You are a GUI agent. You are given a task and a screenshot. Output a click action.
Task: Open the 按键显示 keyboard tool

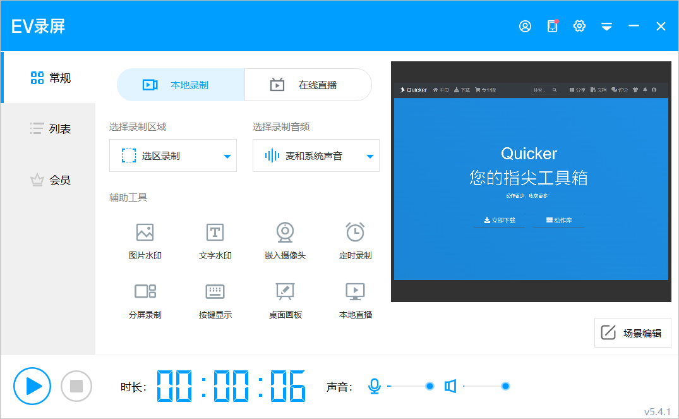coord(215,301)
